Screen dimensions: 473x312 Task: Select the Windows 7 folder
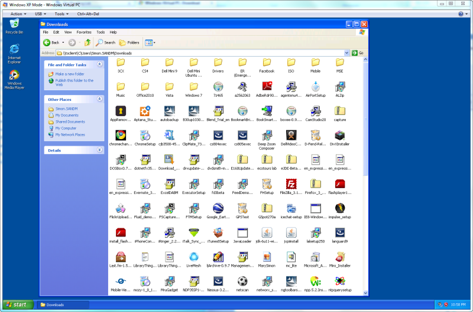(x=193, y=87)
